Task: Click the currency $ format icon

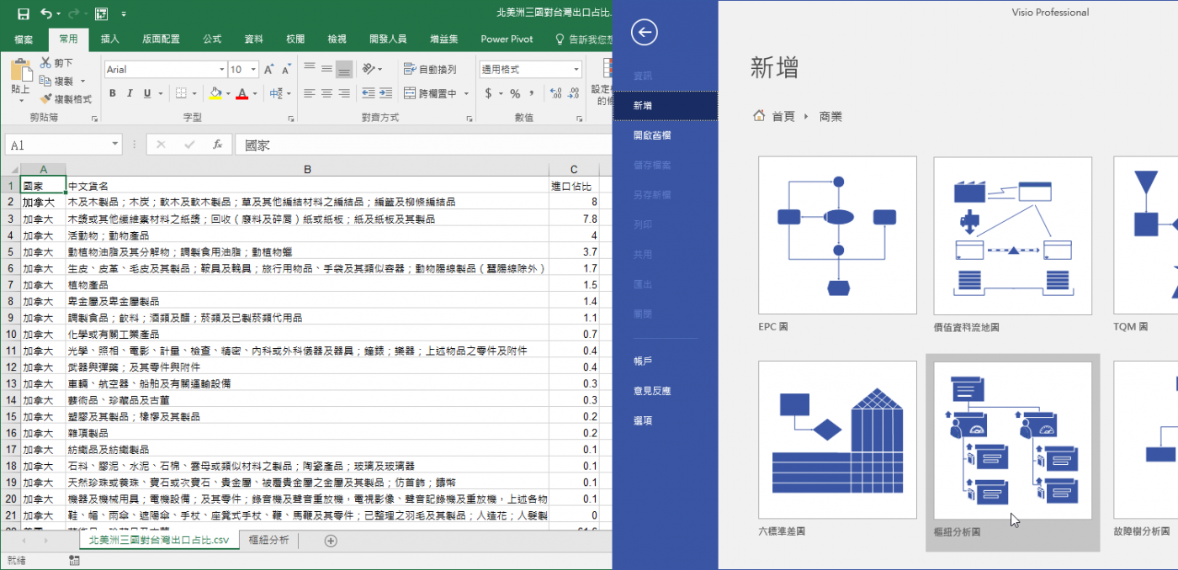Action: [488, 93]
